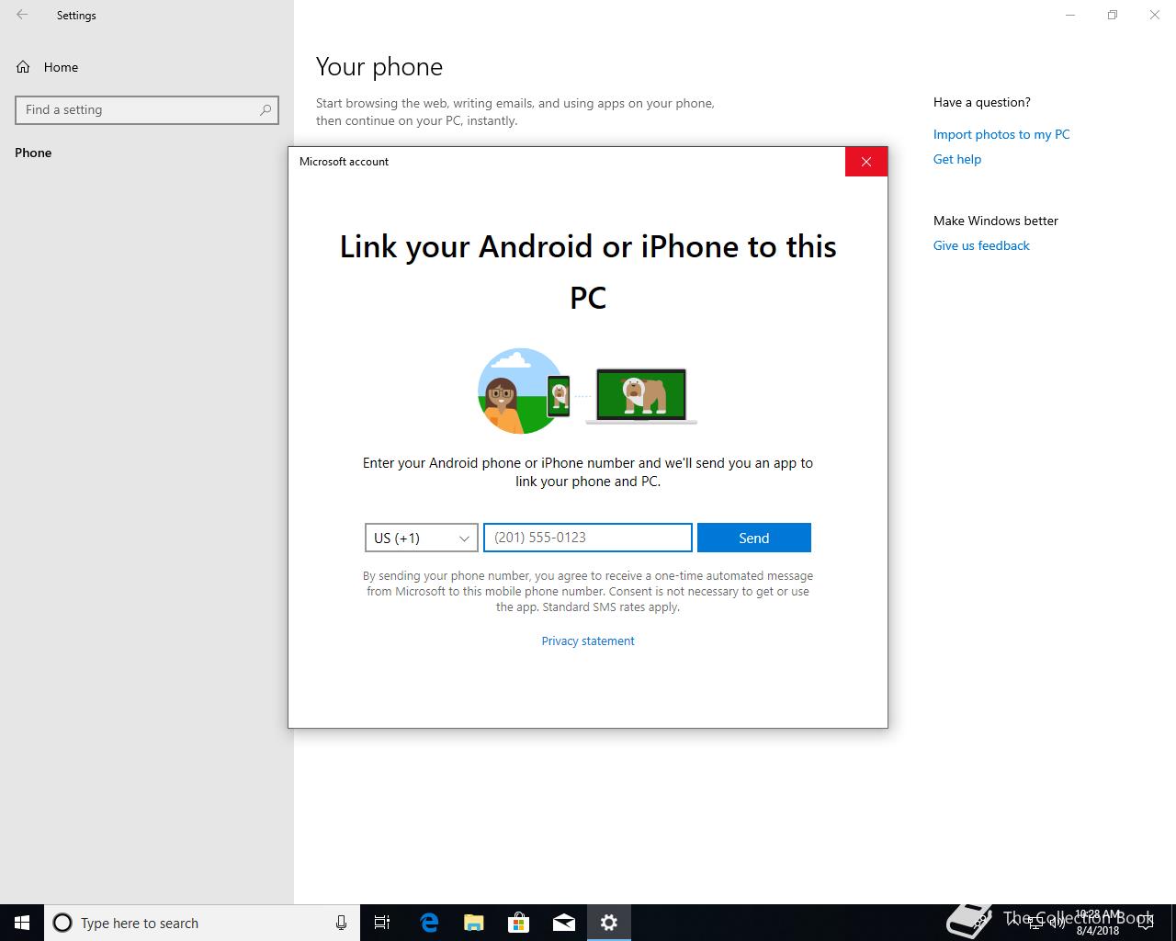This screenshot has width=1176, height=941.
Task: Open Microsoft Store from taskbar
Action: coord(518,923)
